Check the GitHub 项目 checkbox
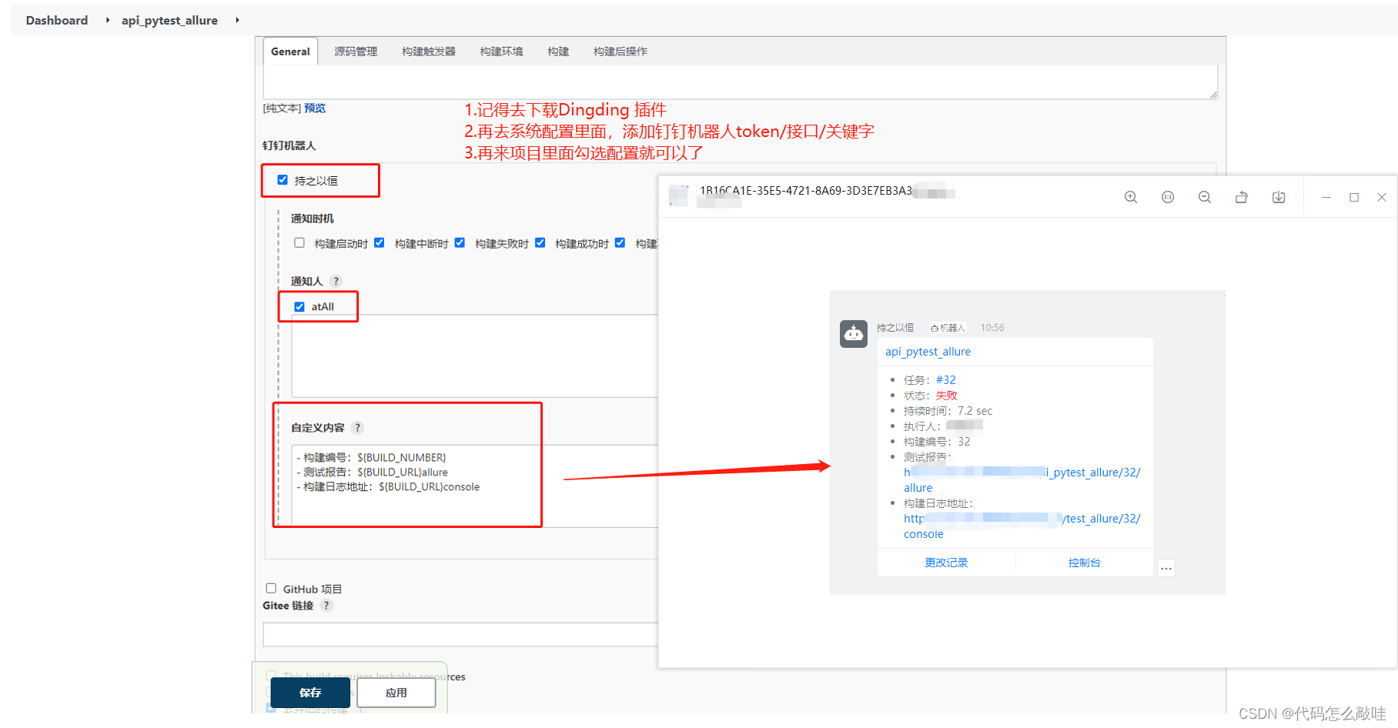This screenshot has width=1398, height=728. (x=271, y=589)
